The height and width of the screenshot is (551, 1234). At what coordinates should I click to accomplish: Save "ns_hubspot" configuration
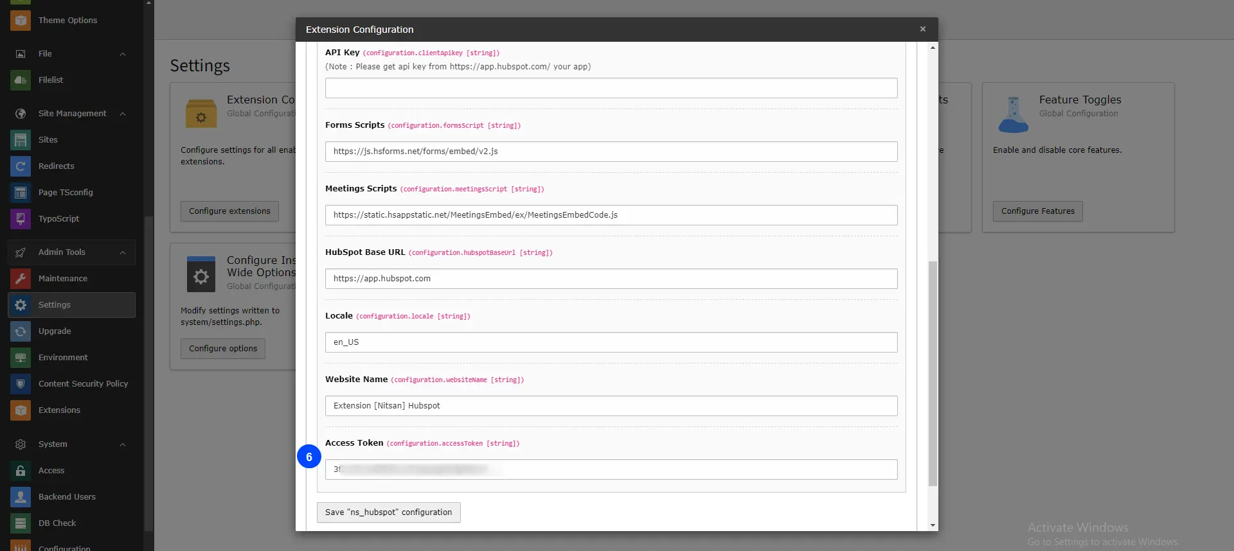(x=388, y=512)
